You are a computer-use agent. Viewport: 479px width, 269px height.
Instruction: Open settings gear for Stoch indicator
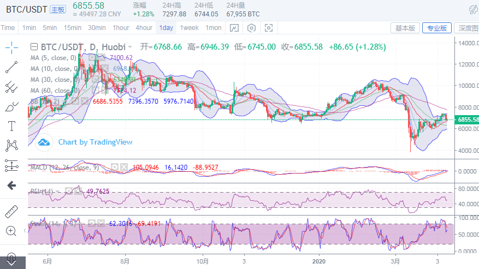click(x=92, y=224)
